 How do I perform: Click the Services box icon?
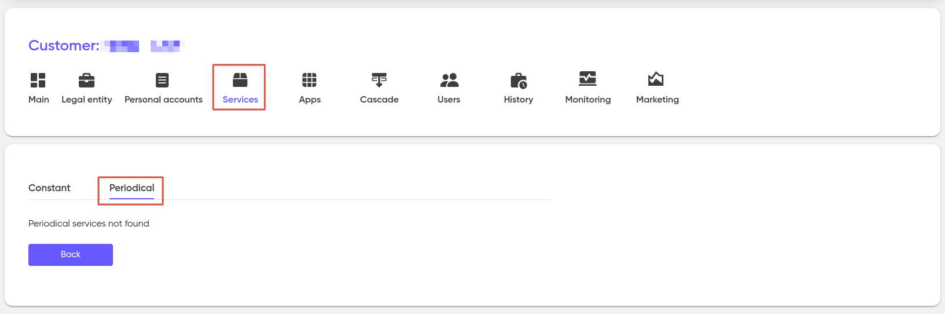240,79
